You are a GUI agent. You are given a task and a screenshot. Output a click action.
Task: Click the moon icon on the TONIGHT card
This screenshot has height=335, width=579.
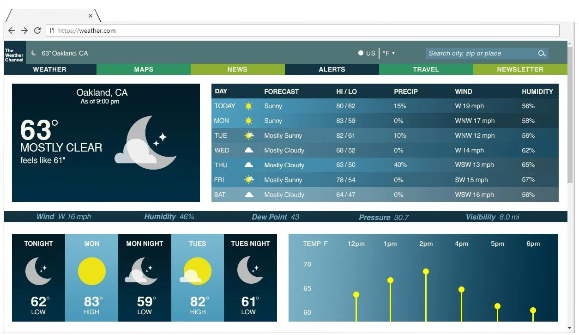tap(38, 271)
